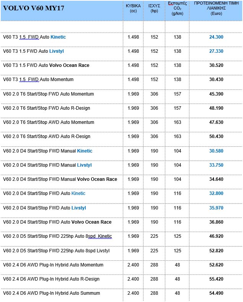This screenshot has width=243, height=302.
Task: Click the 52.820 price cell
Action: [216, 251]
